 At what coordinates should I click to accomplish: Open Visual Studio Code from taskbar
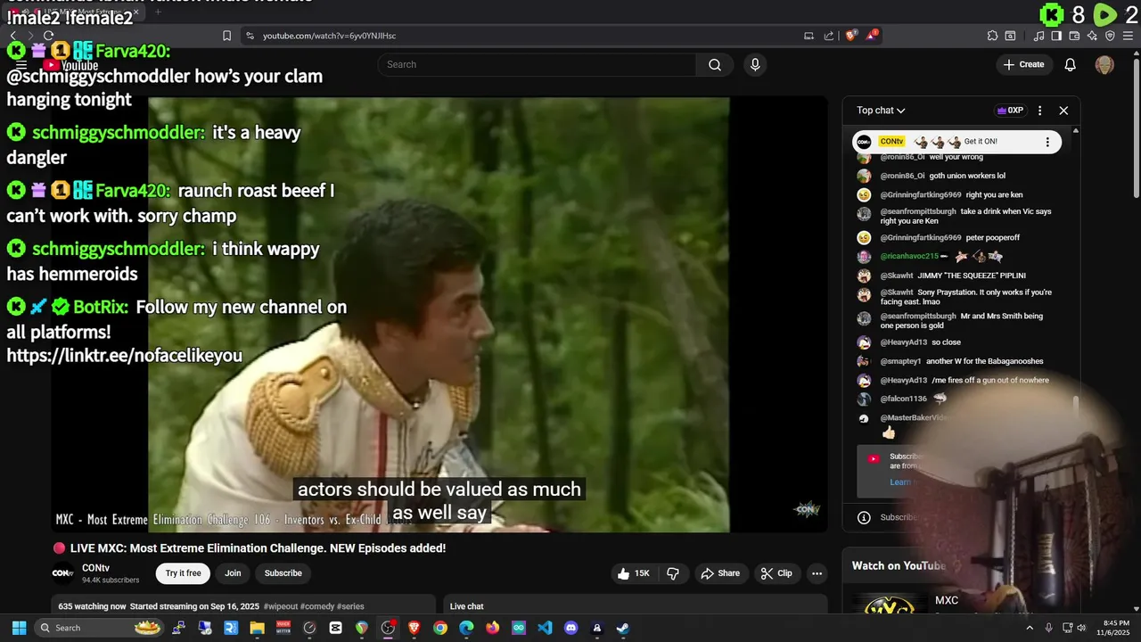pos(545,628)
